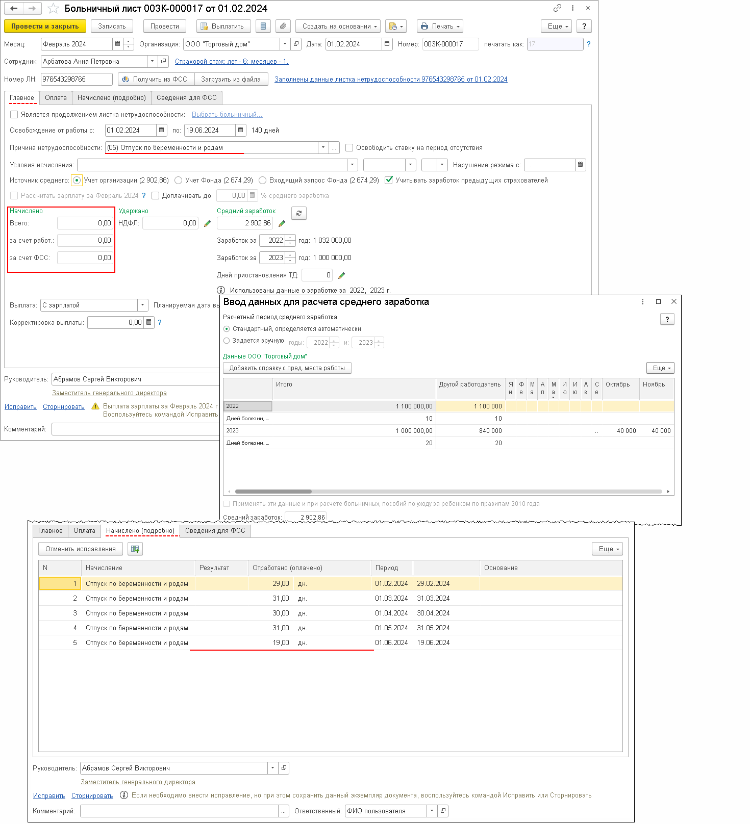The image size is (750, 824).
Task: Open the Организация record via open icon
Action: tap(296, 44)
